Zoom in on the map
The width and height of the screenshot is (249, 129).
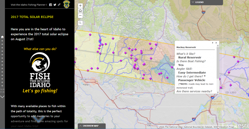point(80,6)
